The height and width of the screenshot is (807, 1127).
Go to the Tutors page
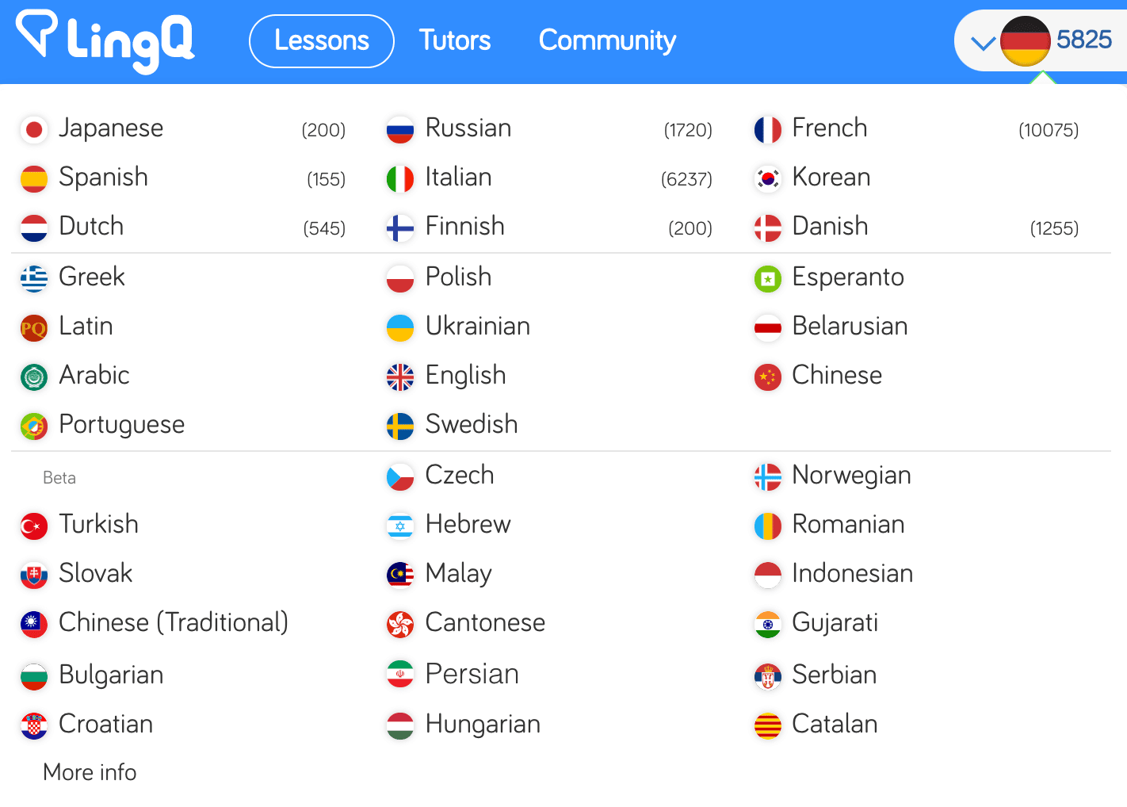[x=455, y=41]
